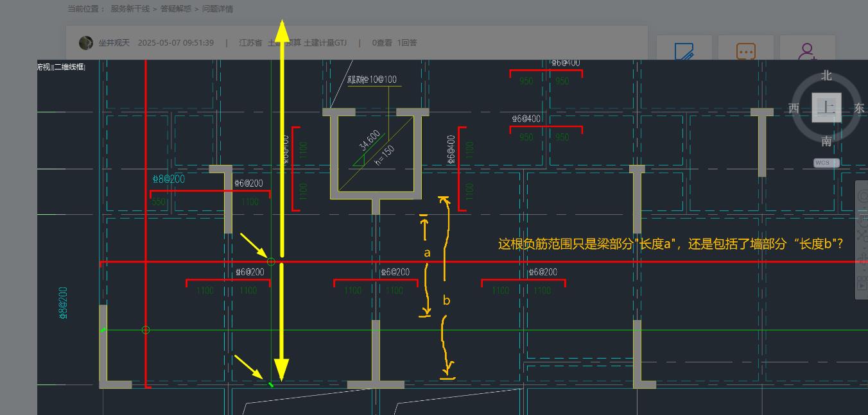
Task: Open the orange chat bubble icon card
Action: (x=746, y=48)
